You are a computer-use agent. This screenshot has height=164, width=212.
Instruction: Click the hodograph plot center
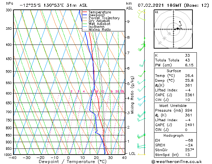point(174,29)
